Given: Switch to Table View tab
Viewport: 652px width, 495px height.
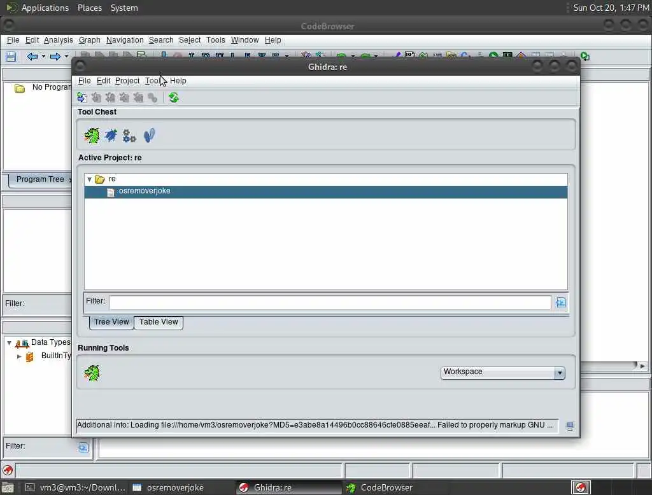Looking at the screenshot, I should [159, 322].
